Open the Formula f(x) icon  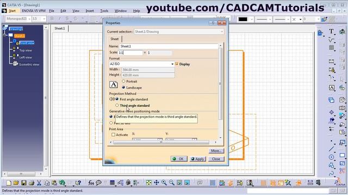pyautogui.click(x=91, y=183)
